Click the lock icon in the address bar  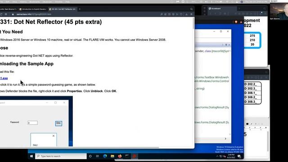[x=13, y=14]
